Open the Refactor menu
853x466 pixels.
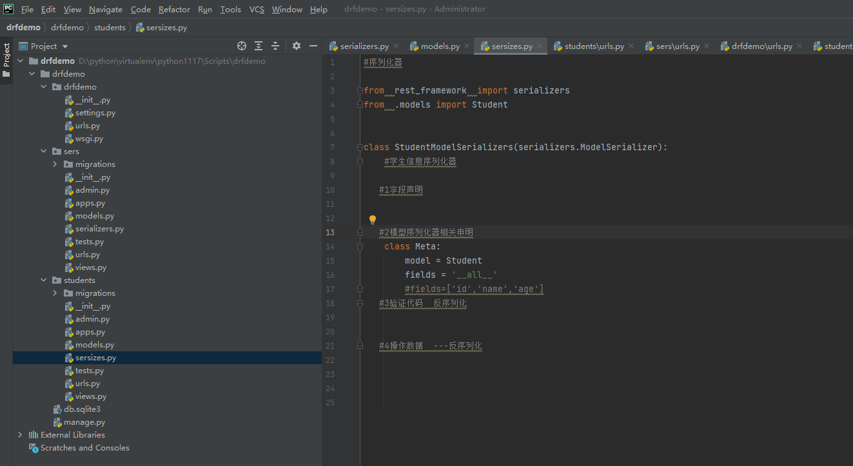[x=174, y=9]
